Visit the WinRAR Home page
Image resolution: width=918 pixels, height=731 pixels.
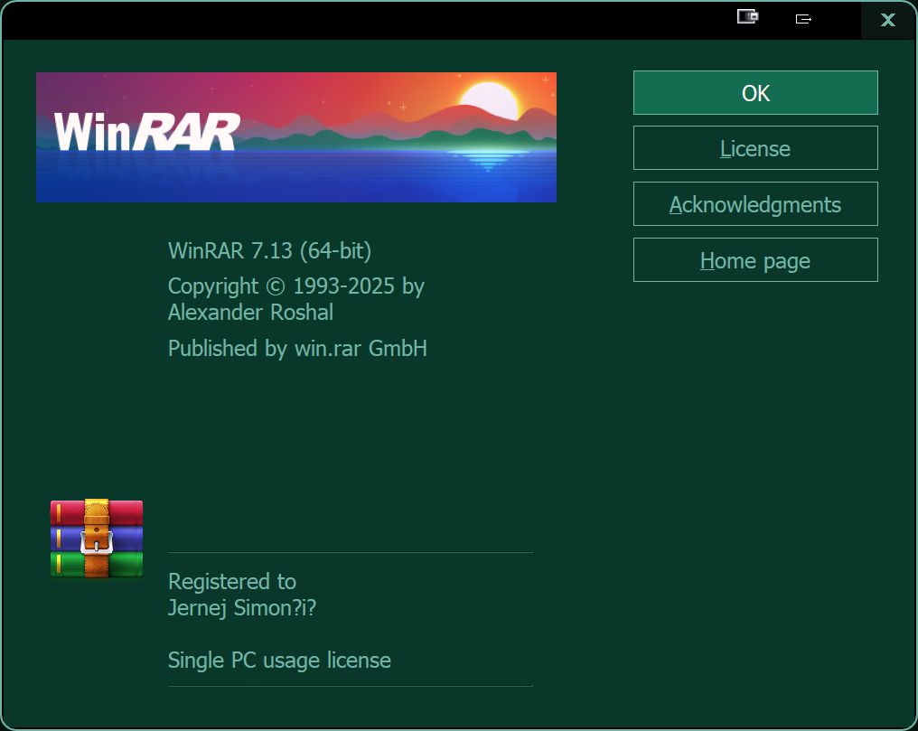tap(755, 260)
